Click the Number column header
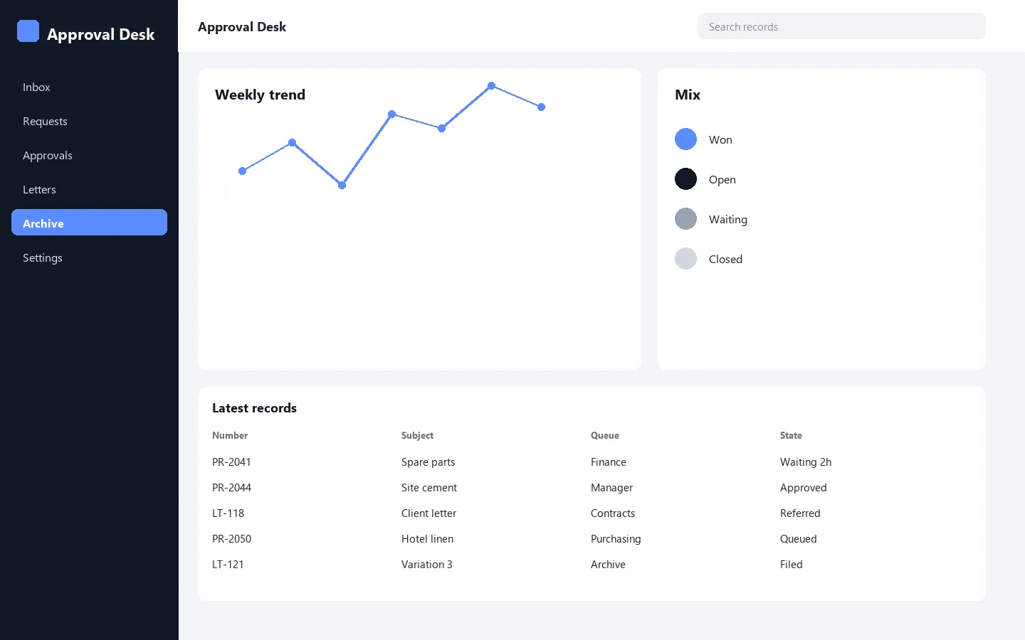The width and height of the screenshot is (1025, 640). coord(230,435)
